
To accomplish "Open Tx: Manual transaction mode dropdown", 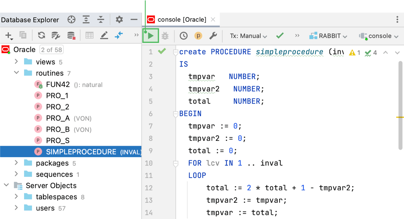I will 248,36.
